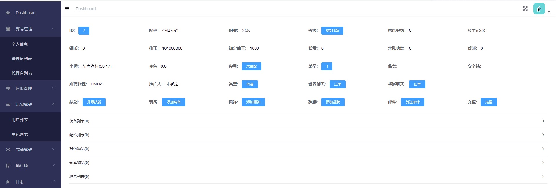Open 代理商列表 submenu item
The image size is (556, 188).
point(30,73)
